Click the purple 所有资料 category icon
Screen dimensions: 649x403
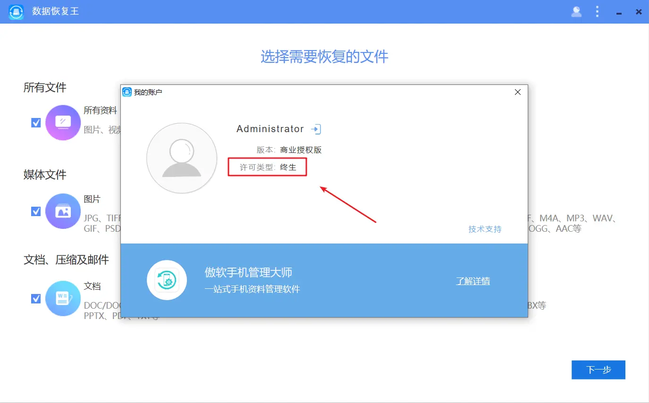tap(63, 123)
